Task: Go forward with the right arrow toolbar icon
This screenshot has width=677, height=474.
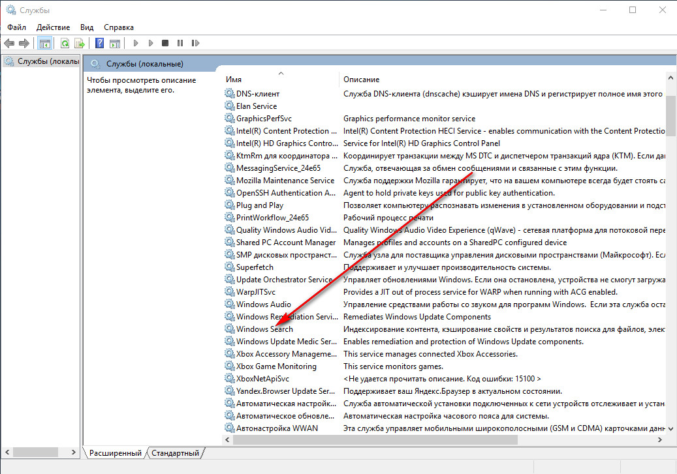Action: click(x=24, y=43)
